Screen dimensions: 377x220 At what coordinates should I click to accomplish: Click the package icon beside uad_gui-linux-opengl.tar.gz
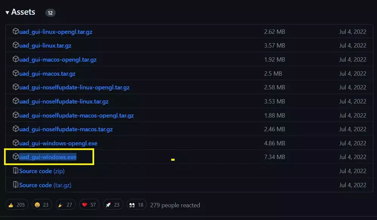(x=15, y=31)
